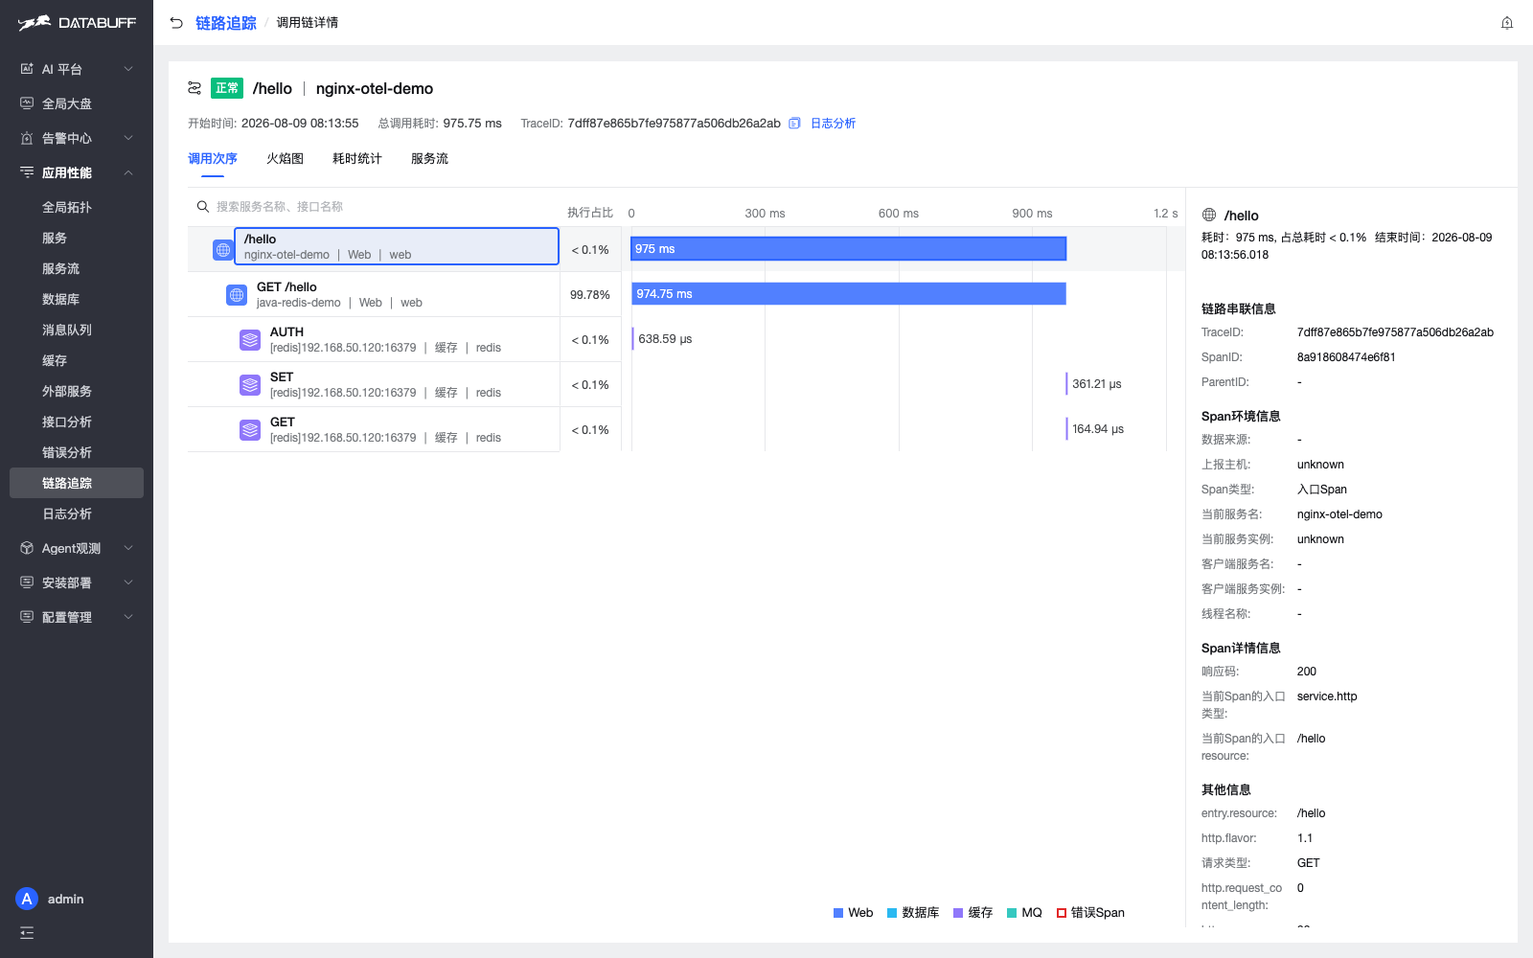Image resolution: width=1533 pixels, height=958 pixels.
Task: Expand the 安装部署 menu chevron
Action: [x=128, y=582]
